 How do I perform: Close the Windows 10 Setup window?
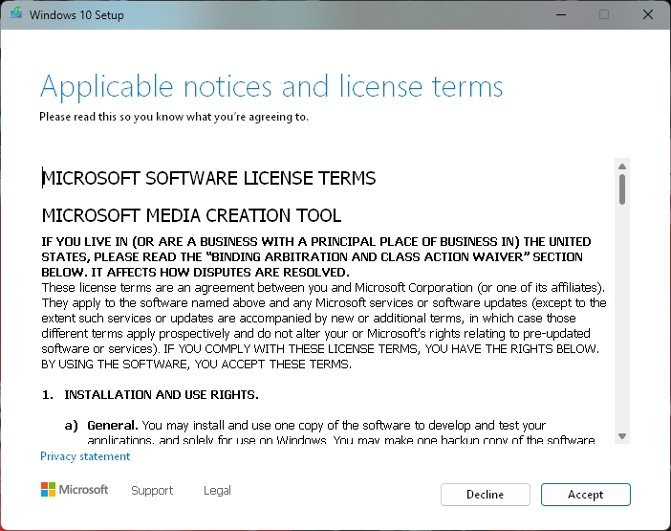(x=648, y=14)
